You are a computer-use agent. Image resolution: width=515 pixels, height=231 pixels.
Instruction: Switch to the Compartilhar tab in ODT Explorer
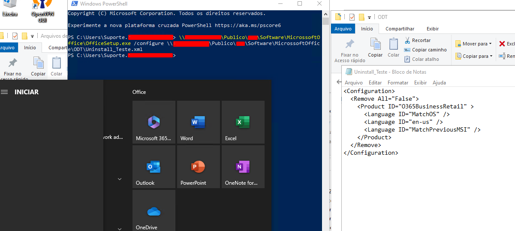(400, 29)
